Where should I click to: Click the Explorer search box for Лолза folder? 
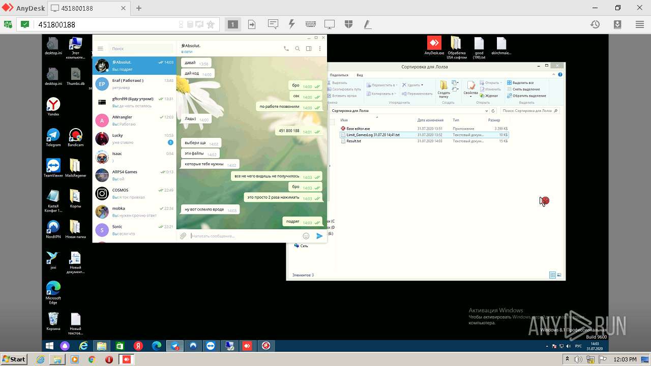pos(529,110)
